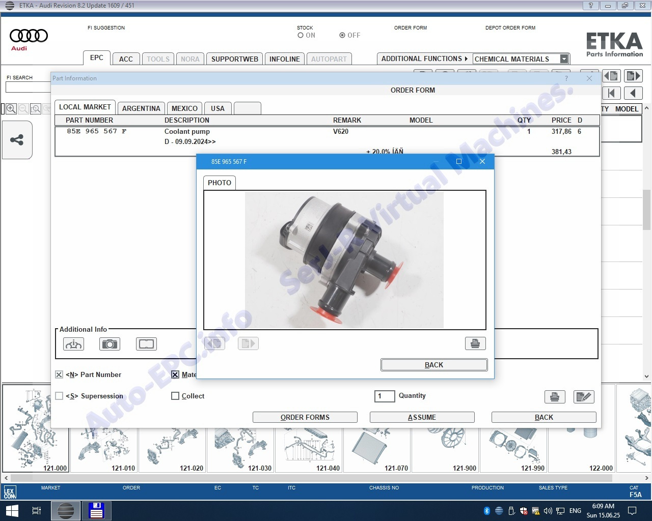The height and width of the screenshot is (521, 652).
Task: Open Windows Start menu
Action: (11, 510)
